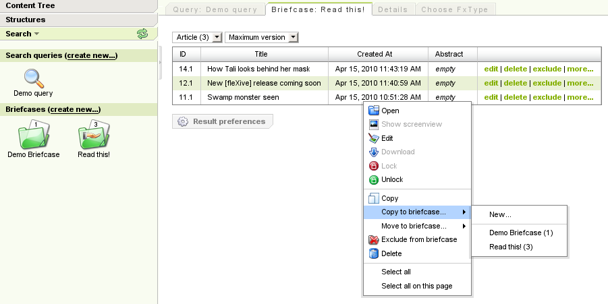Click the Open folder icon in context menu
Screen dimensions: 608x304
point(373,111)
